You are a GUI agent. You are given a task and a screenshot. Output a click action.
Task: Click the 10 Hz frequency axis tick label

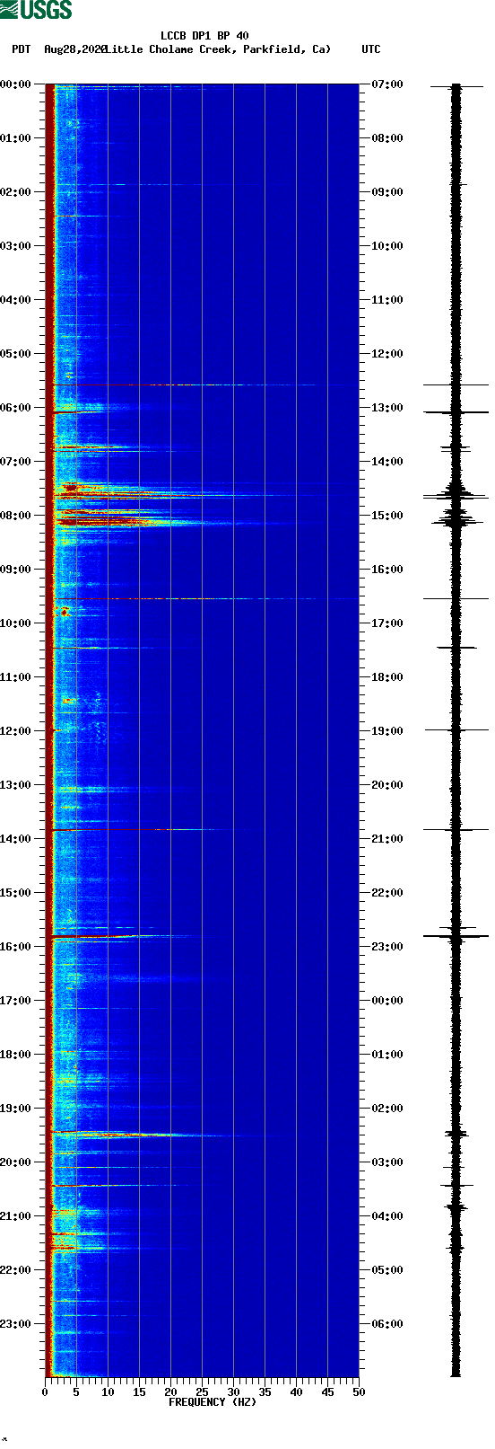[x=108, y=1392]
